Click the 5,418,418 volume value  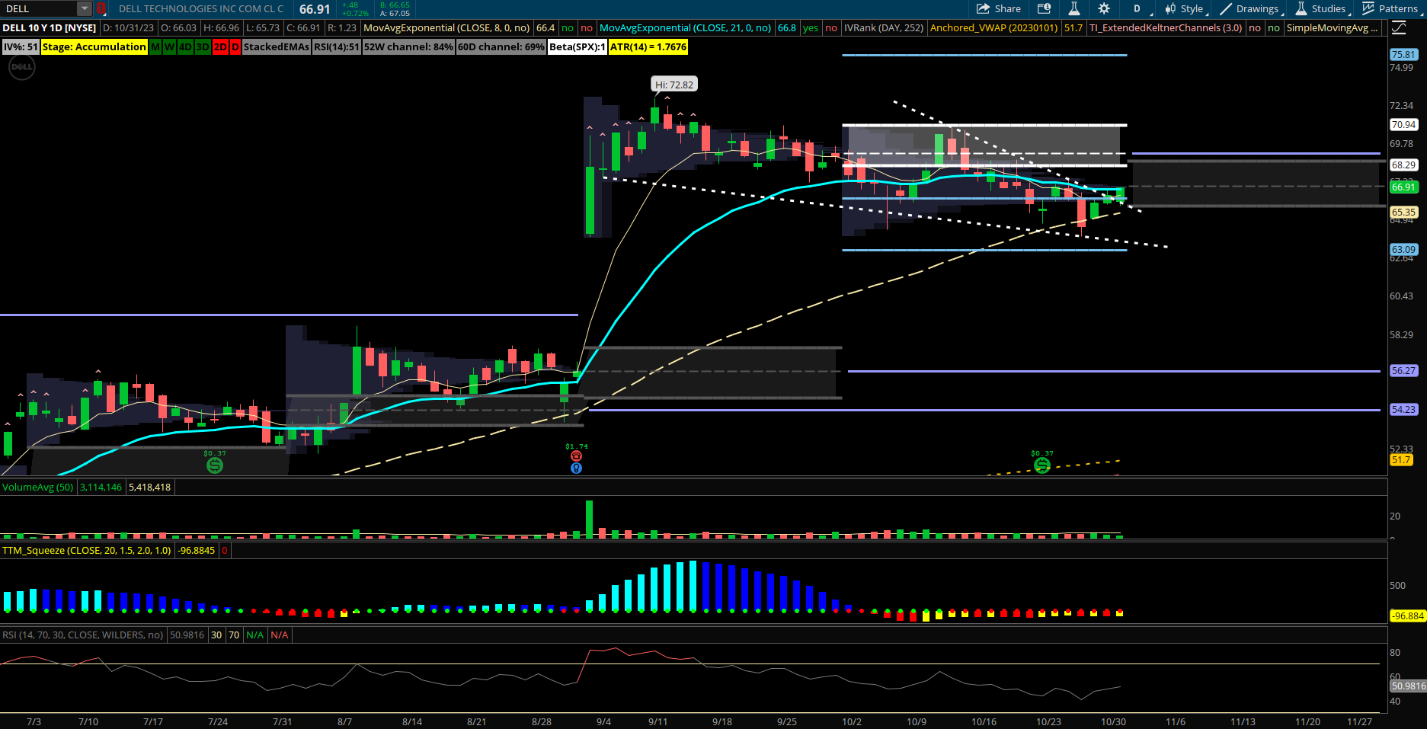coord(150,488)
